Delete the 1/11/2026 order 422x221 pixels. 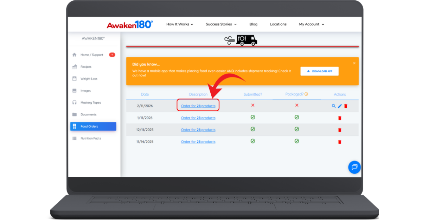[x=340, y=118]
